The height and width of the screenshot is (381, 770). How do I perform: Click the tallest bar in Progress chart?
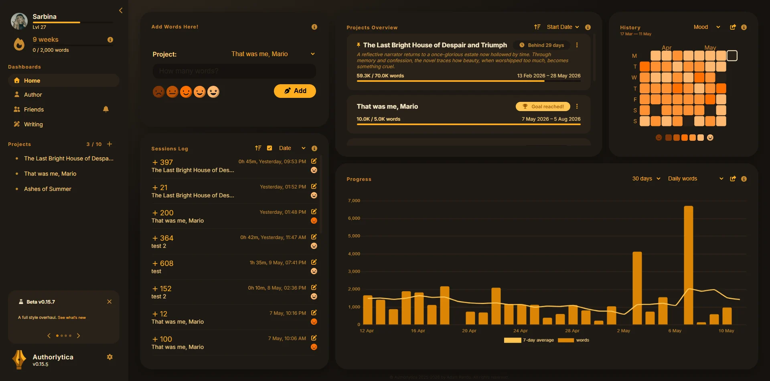(689, 265)
